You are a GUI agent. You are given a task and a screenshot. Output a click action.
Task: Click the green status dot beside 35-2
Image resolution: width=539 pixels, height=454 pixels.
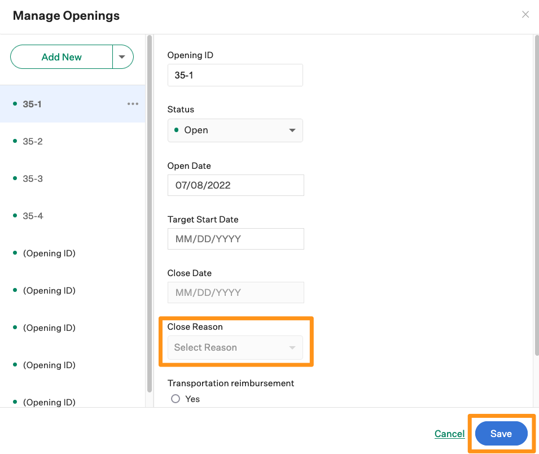click(14, 141)
